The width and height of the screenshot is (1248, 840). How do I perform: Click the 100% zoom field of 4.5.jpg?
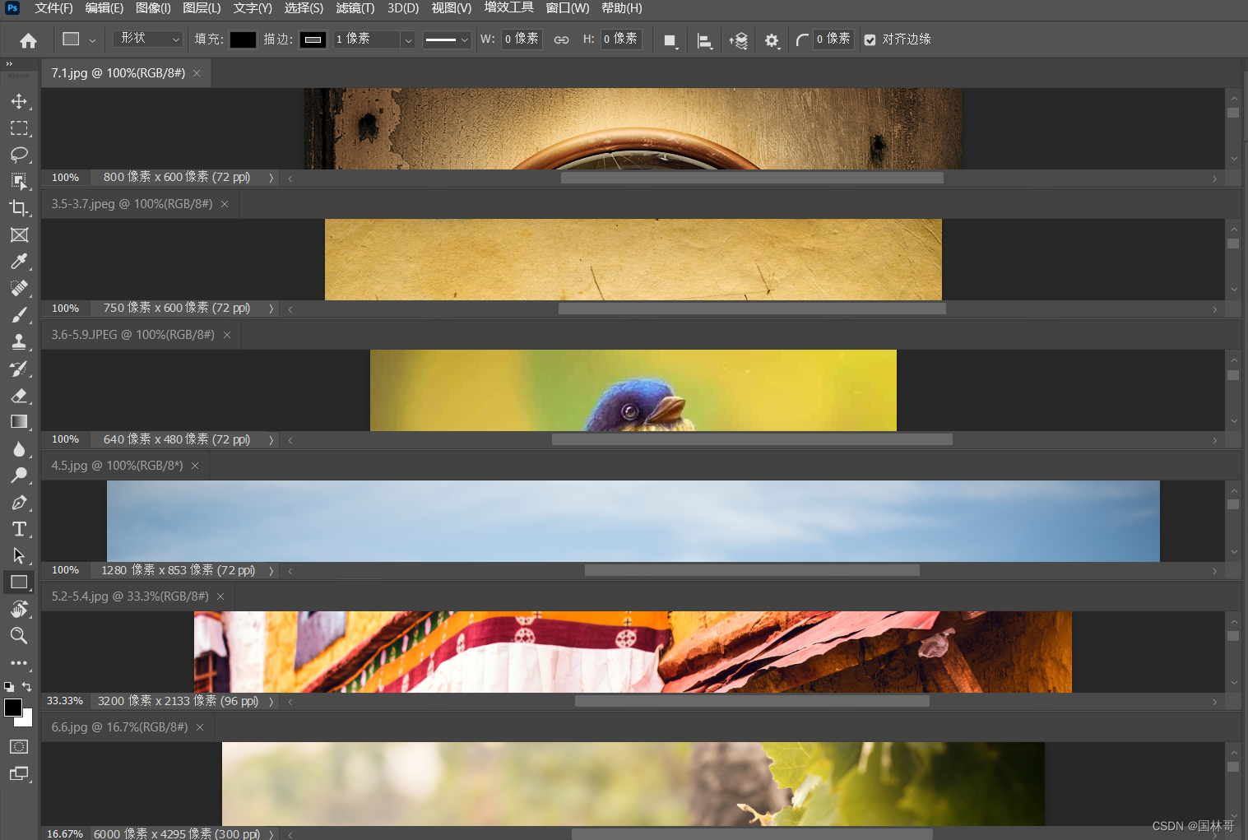(66, 570)
